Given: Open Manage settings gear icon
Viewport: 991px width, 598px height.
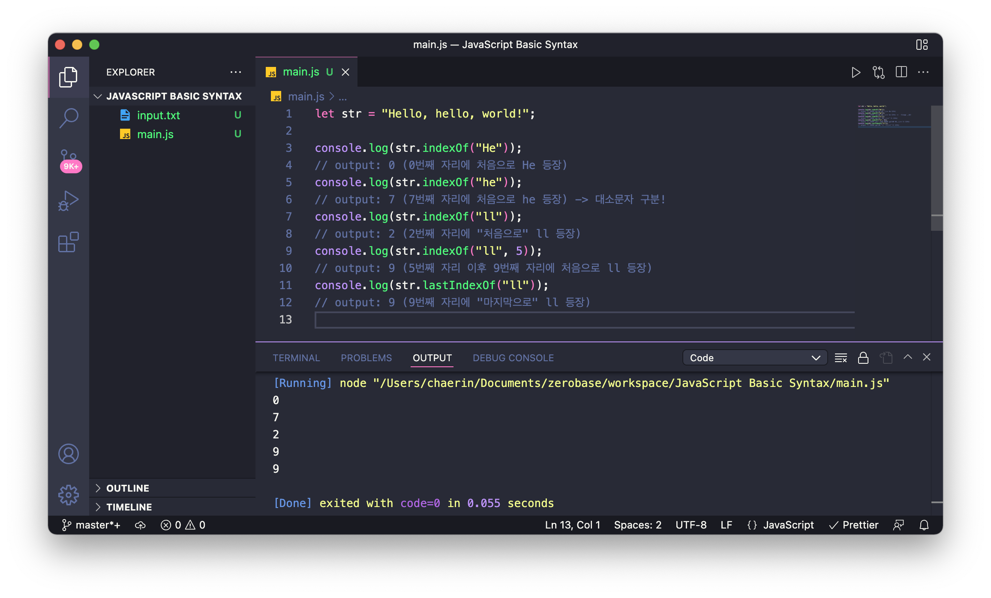Looking at the screenshot, I should pyautogui.click(x=69, y=495).
